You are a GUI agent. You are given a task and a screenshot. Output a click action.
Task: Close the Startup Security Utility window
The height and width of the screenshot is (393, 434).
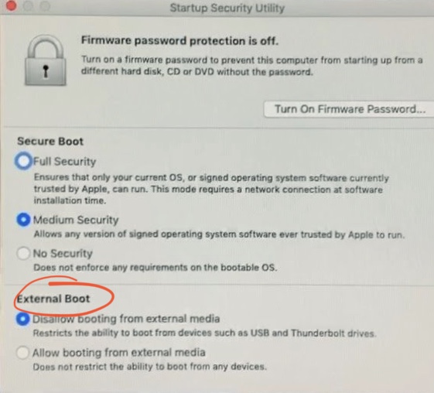coord(11,5)
